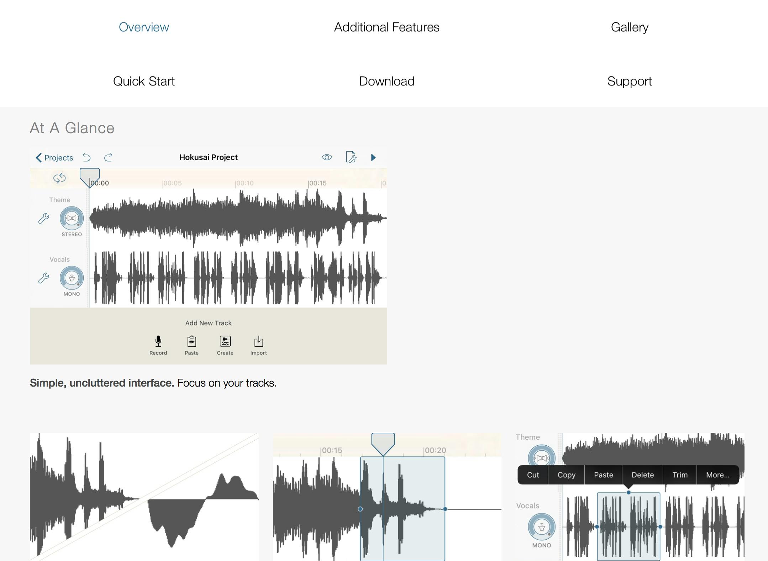The height and width of the screenshot is (561, 768).
Task: Toggle the loop sync icon
Action: coord(59,178)
